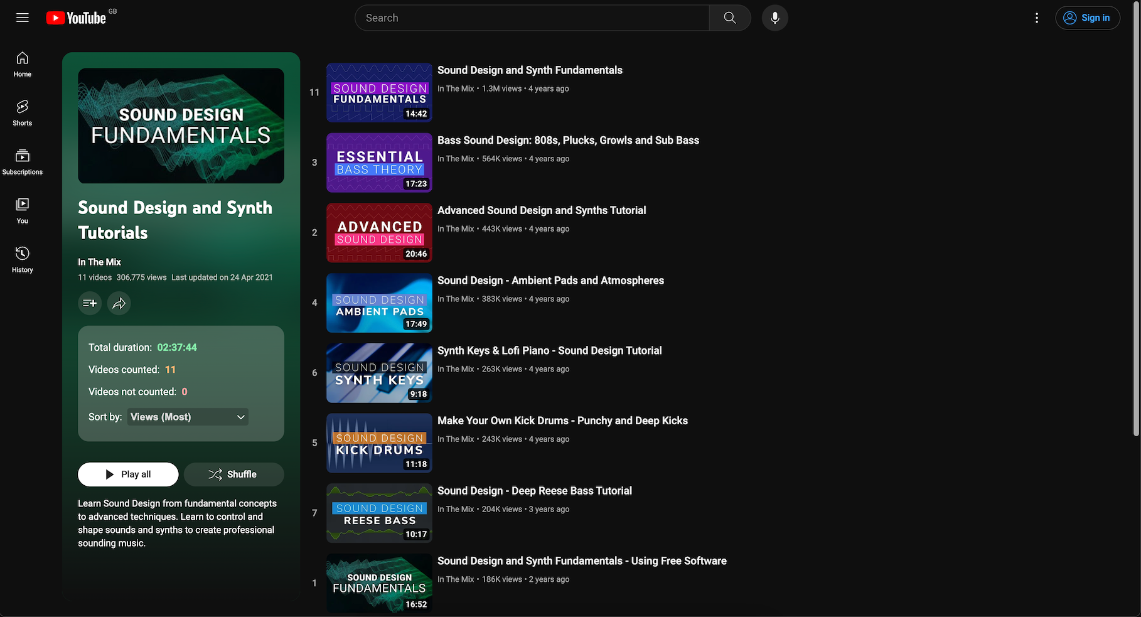Screen dimensions: 1141x617
Task: Activate voice search microphone
Action: point(774,18)
